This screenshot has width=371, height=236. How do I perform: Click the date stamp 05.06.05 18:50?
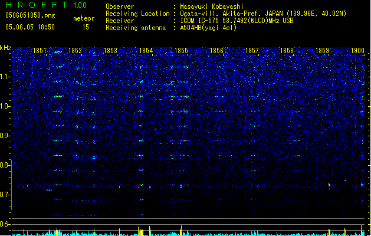coord(30,27)
